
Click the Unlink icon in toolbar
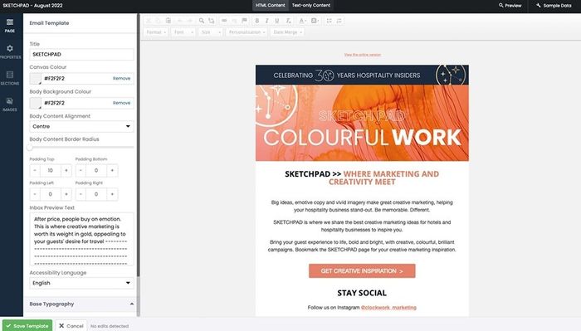point(234,21)
